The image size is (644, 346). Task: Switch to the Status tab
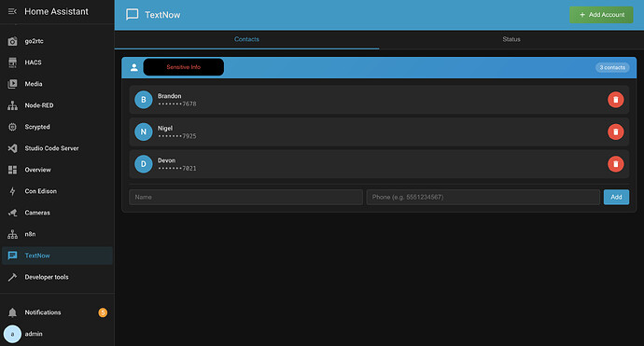click(511, 39)
